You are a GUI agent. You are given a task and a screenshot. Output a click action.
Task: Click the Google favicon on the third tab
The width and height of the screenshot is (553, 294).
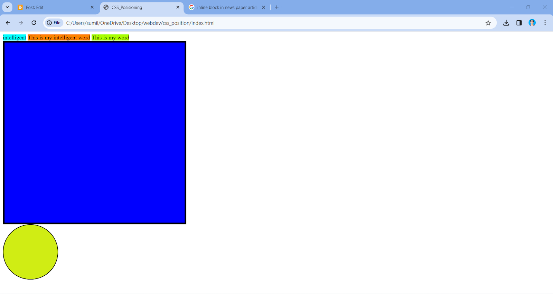coord(191,7)
